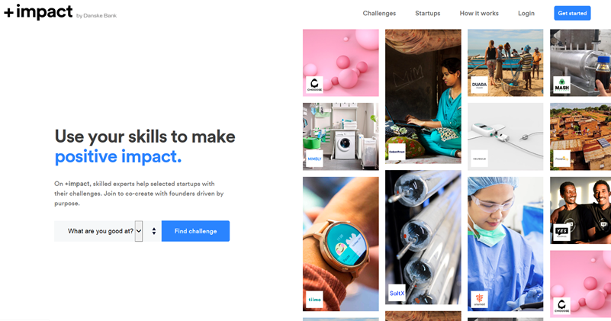The image size is (611, 321).
Task: Open the Challenges menu item
Action: point(379,13)
